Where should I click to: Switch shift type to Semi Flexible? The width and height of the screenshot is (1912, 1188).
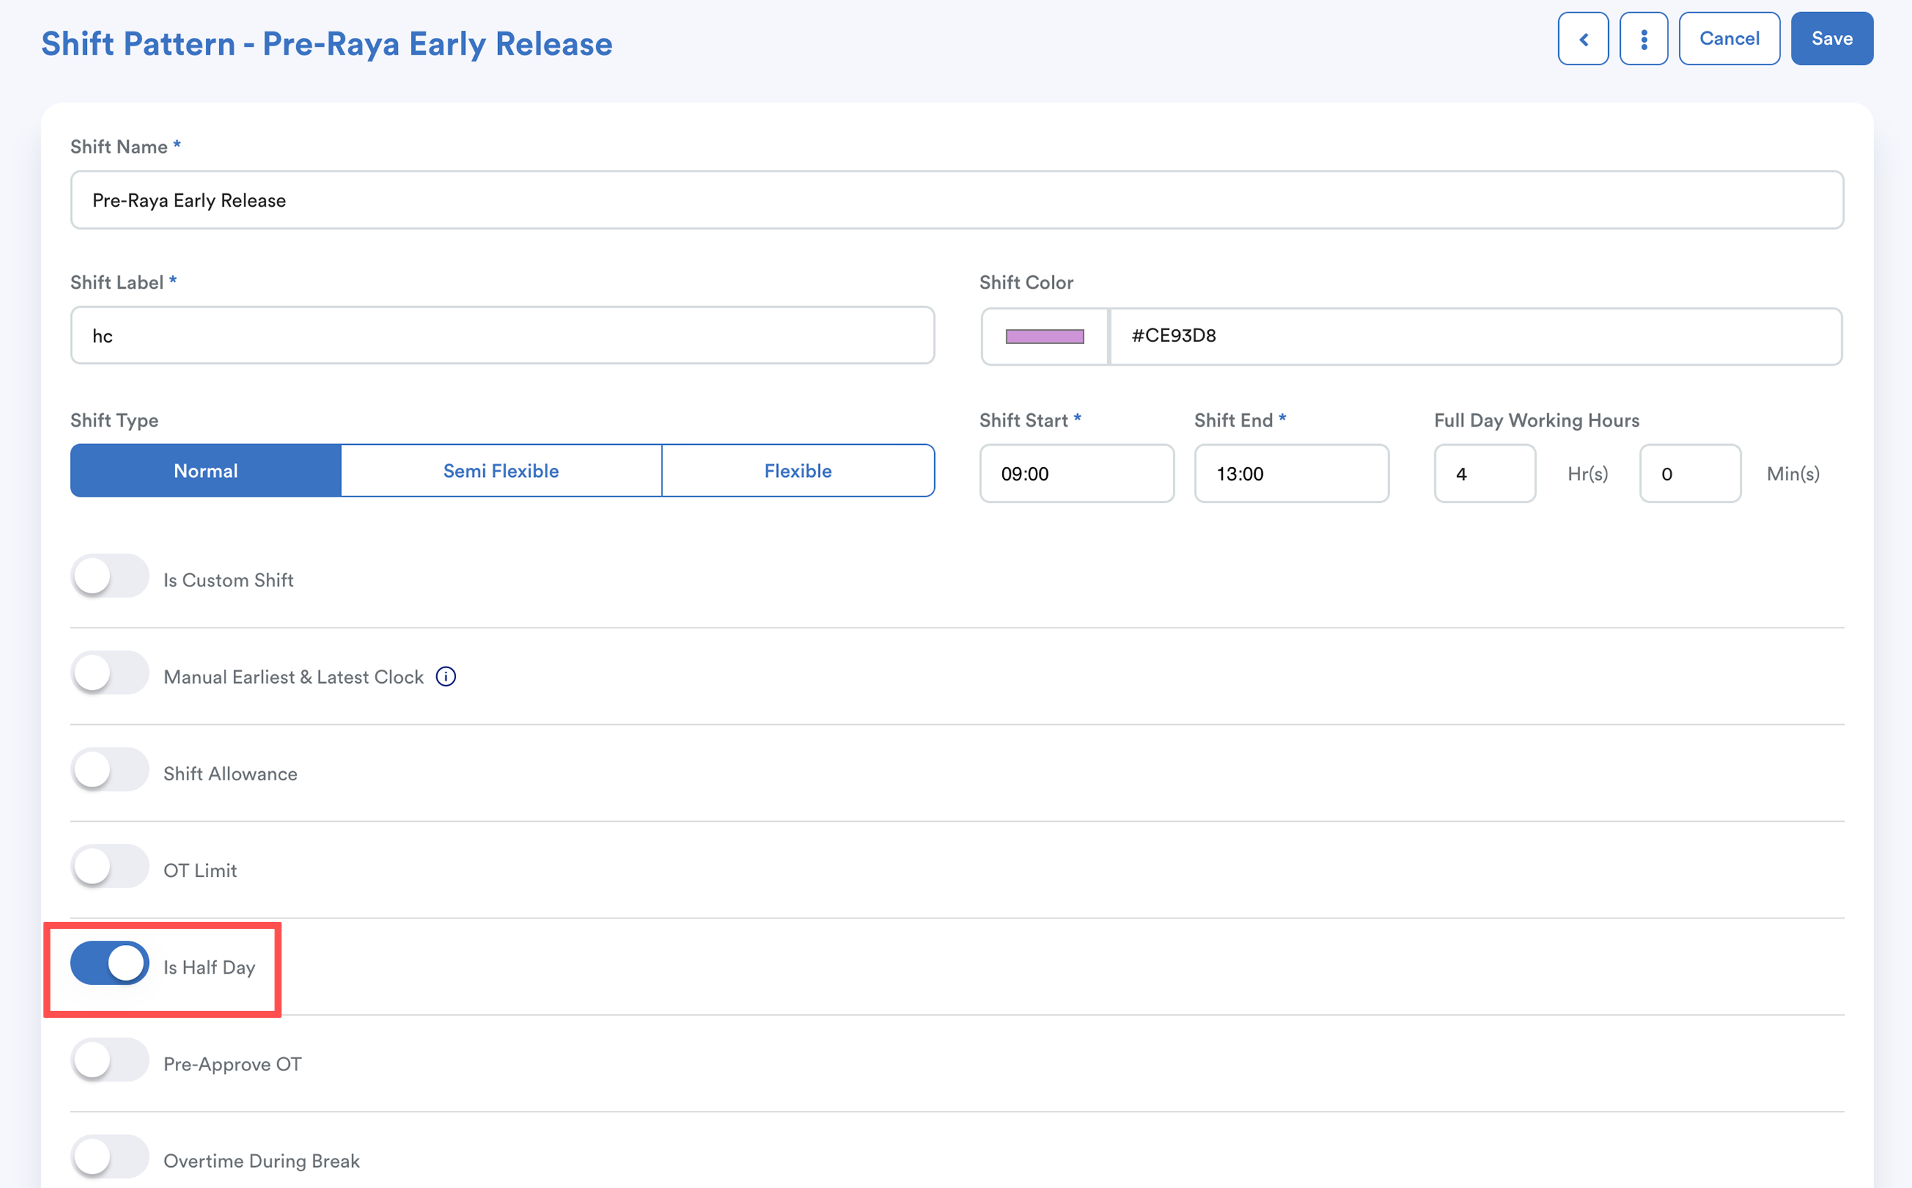coord(501,471)
